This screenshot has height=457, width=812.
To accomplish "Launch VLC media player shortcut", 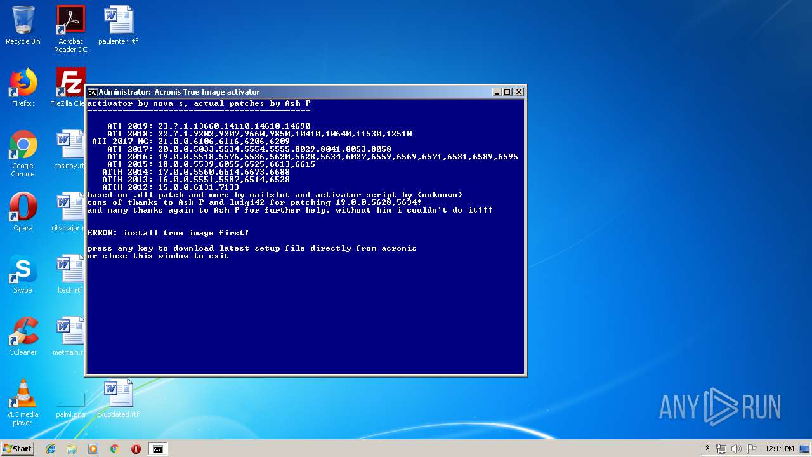I will click(x=23, y=402).
